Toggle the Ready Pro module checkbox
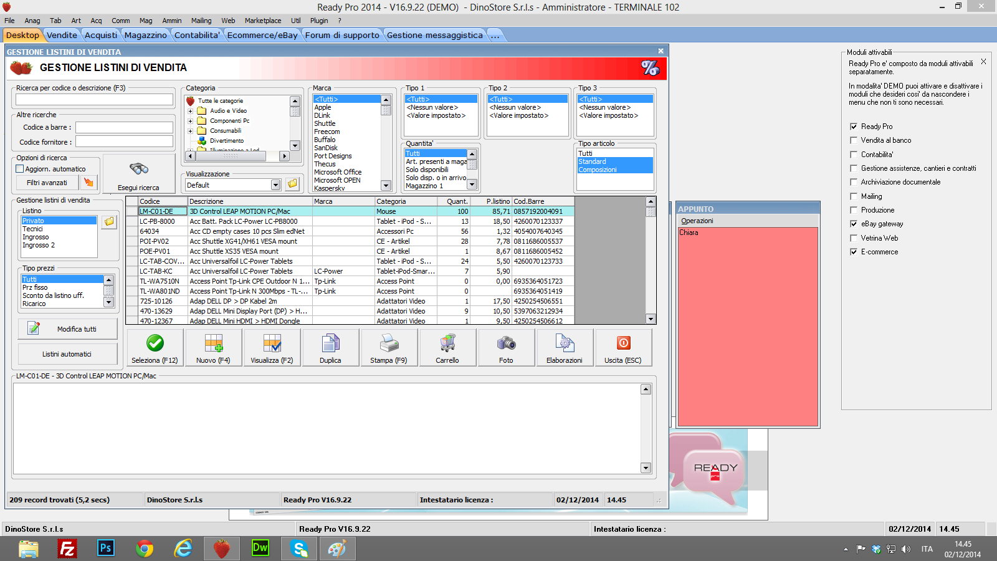The width and height of the screenshot is (997, 561). coord(854,127)
